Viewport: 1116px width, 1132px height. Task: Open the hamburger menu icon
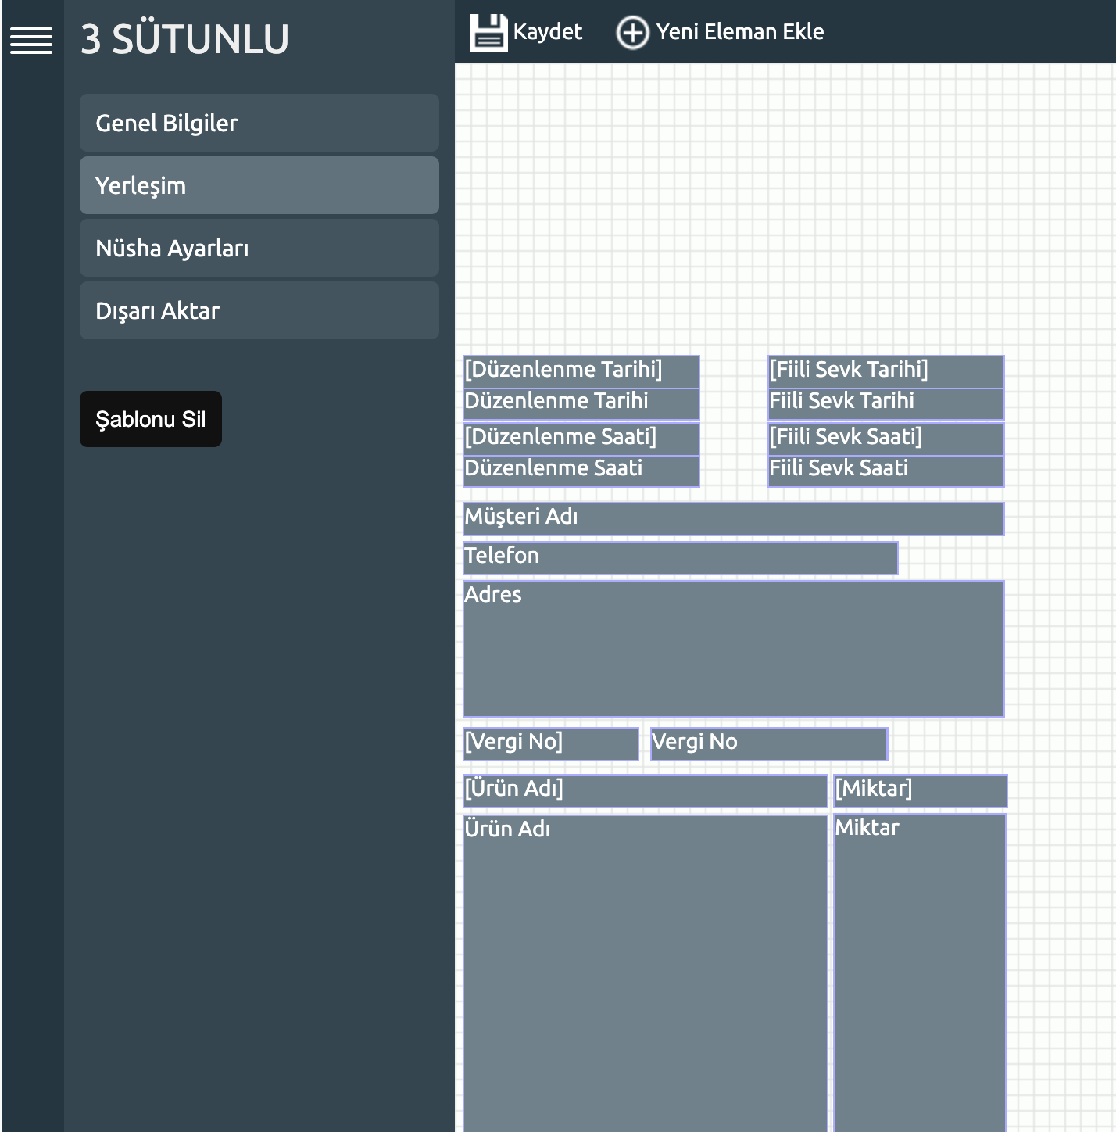click(x=31, y=40)
